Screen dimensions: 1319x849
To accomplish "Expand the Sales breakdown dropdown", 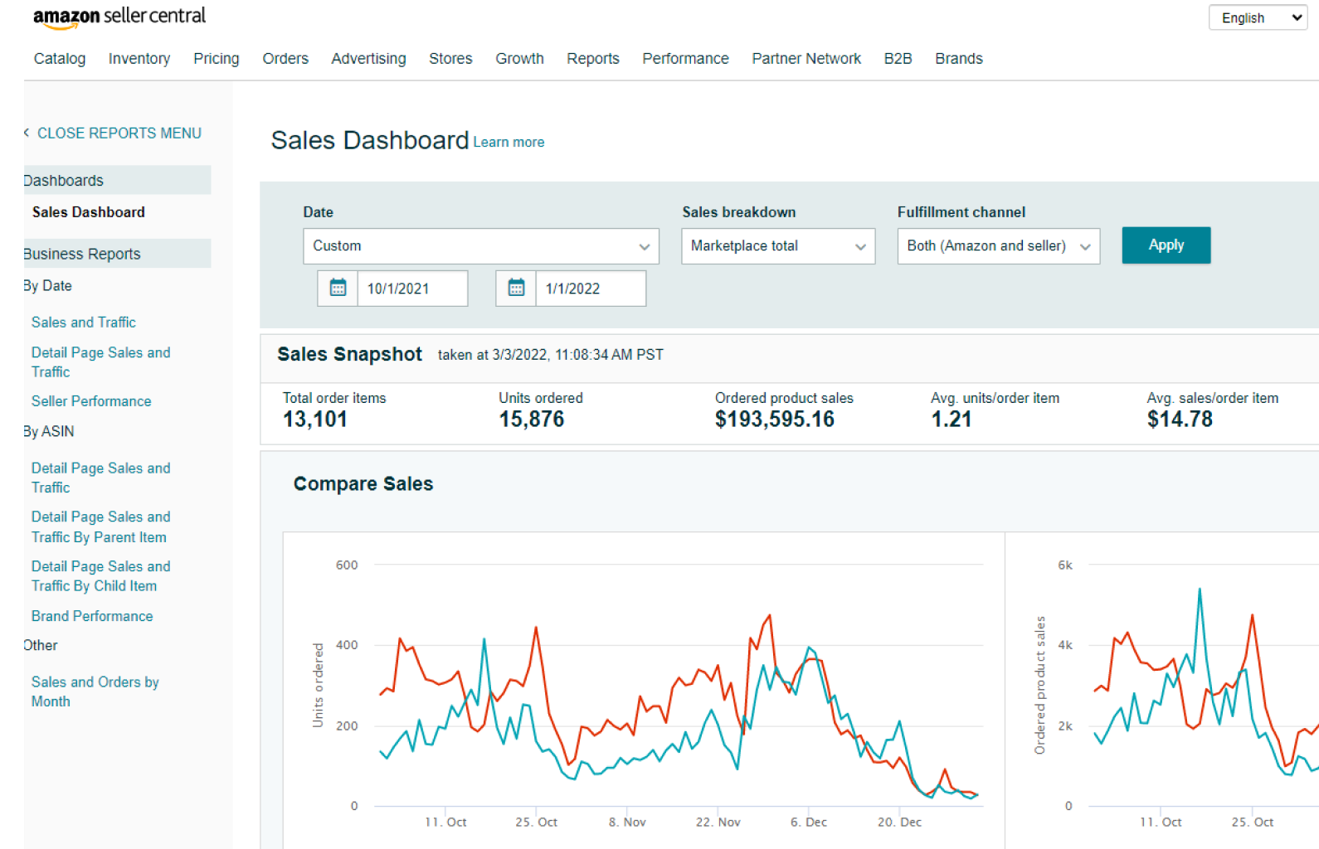I will (x=777, y=246).
